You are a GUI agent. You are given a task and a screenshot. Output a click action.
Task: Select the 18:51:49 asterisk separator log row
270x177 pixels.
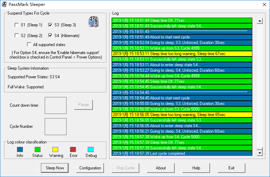click(x=182, y=32)
